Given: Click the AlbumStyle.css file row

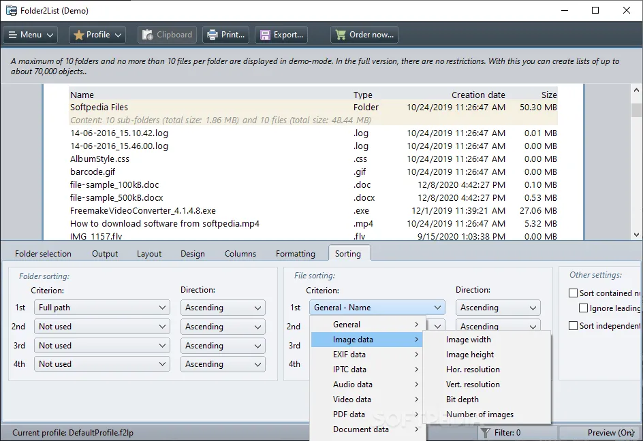Looking at the screenshot, I should click(313, 159).
